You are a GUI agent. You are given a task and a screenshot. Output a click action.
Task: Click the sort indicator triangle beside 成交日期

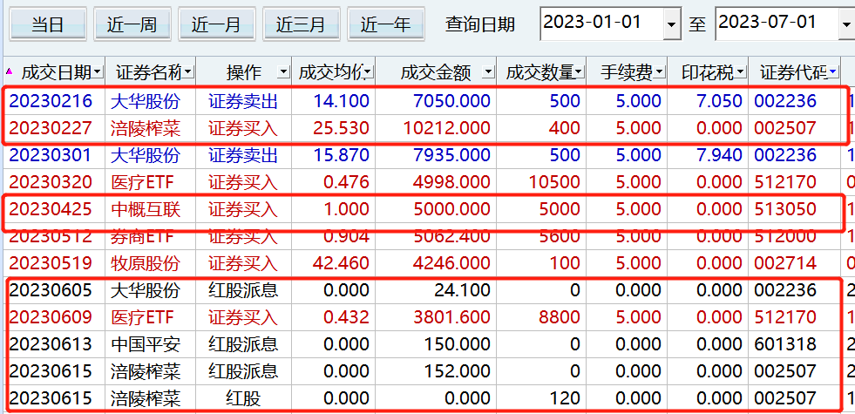(x=10, y=71)
